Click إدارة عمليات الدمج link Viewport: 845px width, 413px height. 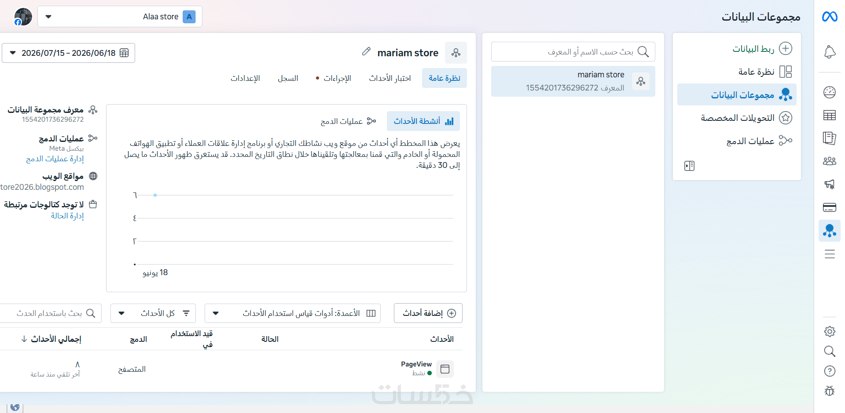(x=55, y=159)
